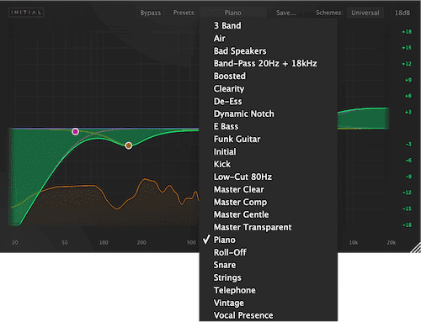The image size is (421, 322).
Task: Select the Snare preset
Action: [x=268, y=265]
